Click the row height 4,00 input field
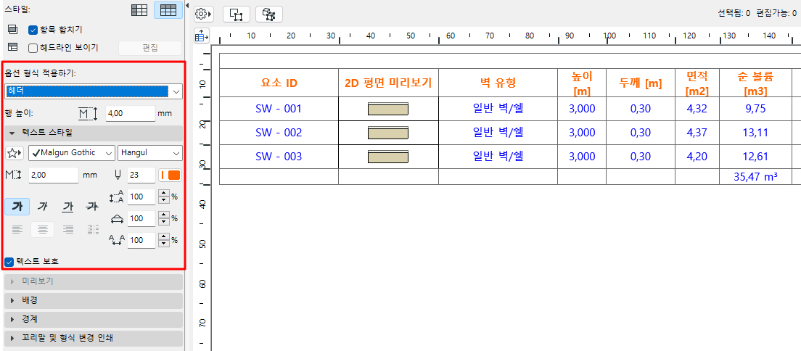The height and width of the screenshot is (351, 801). point(131,113)
